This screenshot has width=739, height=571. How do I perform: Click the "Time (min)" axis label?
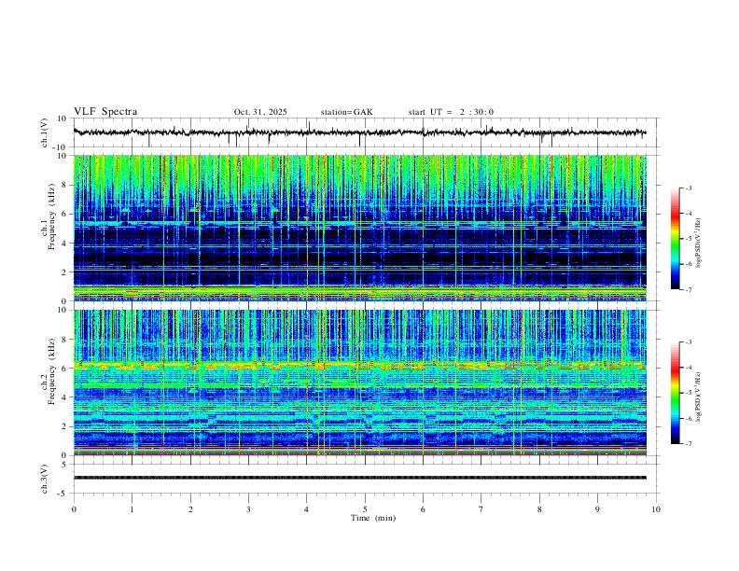[x=373, y=518]
